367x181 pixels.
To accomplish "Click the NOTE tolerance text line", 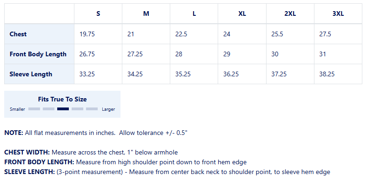I will tap(96, 133).
